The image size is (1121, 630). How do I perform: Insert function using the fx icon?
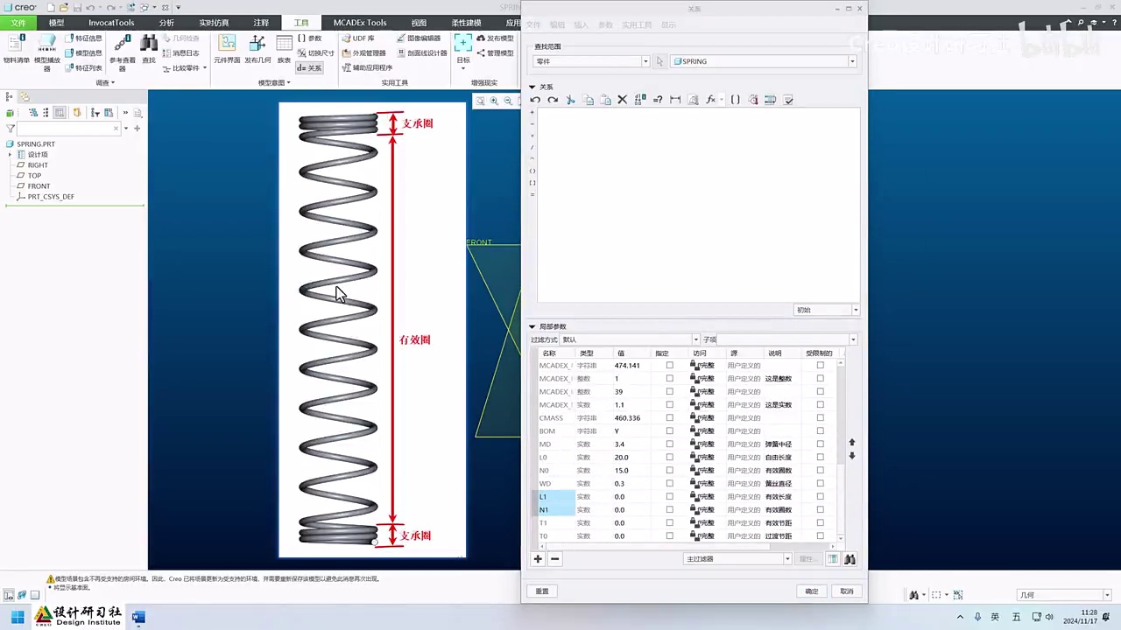[x=710, y=100]
